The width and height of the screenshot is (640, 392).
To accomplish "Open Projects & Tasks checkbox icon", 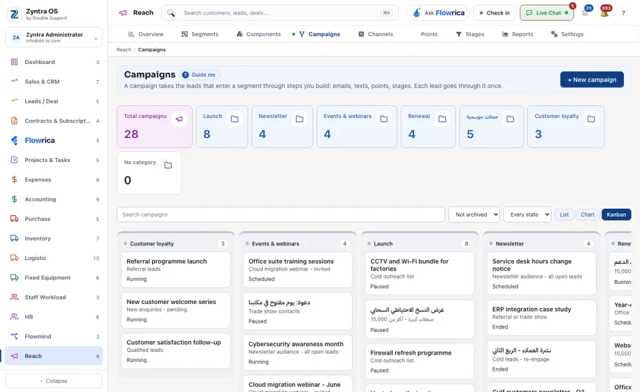I will point(14,160).
